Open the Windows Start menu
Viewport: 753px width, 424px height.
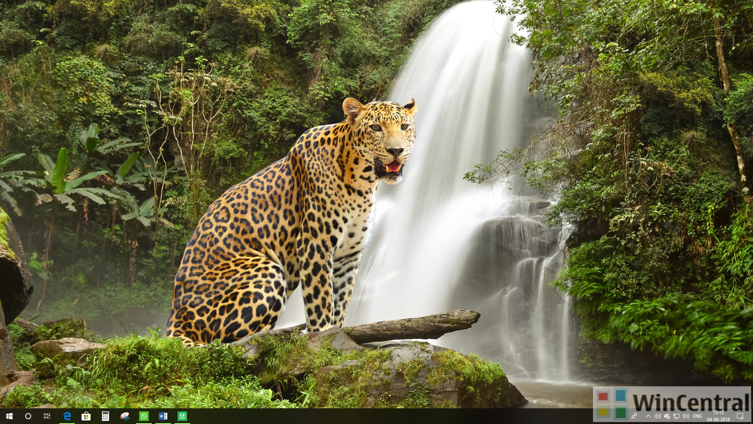coord(9,416)
